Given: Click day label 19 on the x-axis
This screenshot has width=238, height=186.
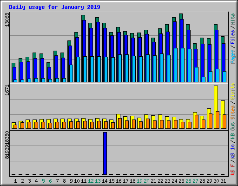Looking at the screenshot, I should 139,181.
